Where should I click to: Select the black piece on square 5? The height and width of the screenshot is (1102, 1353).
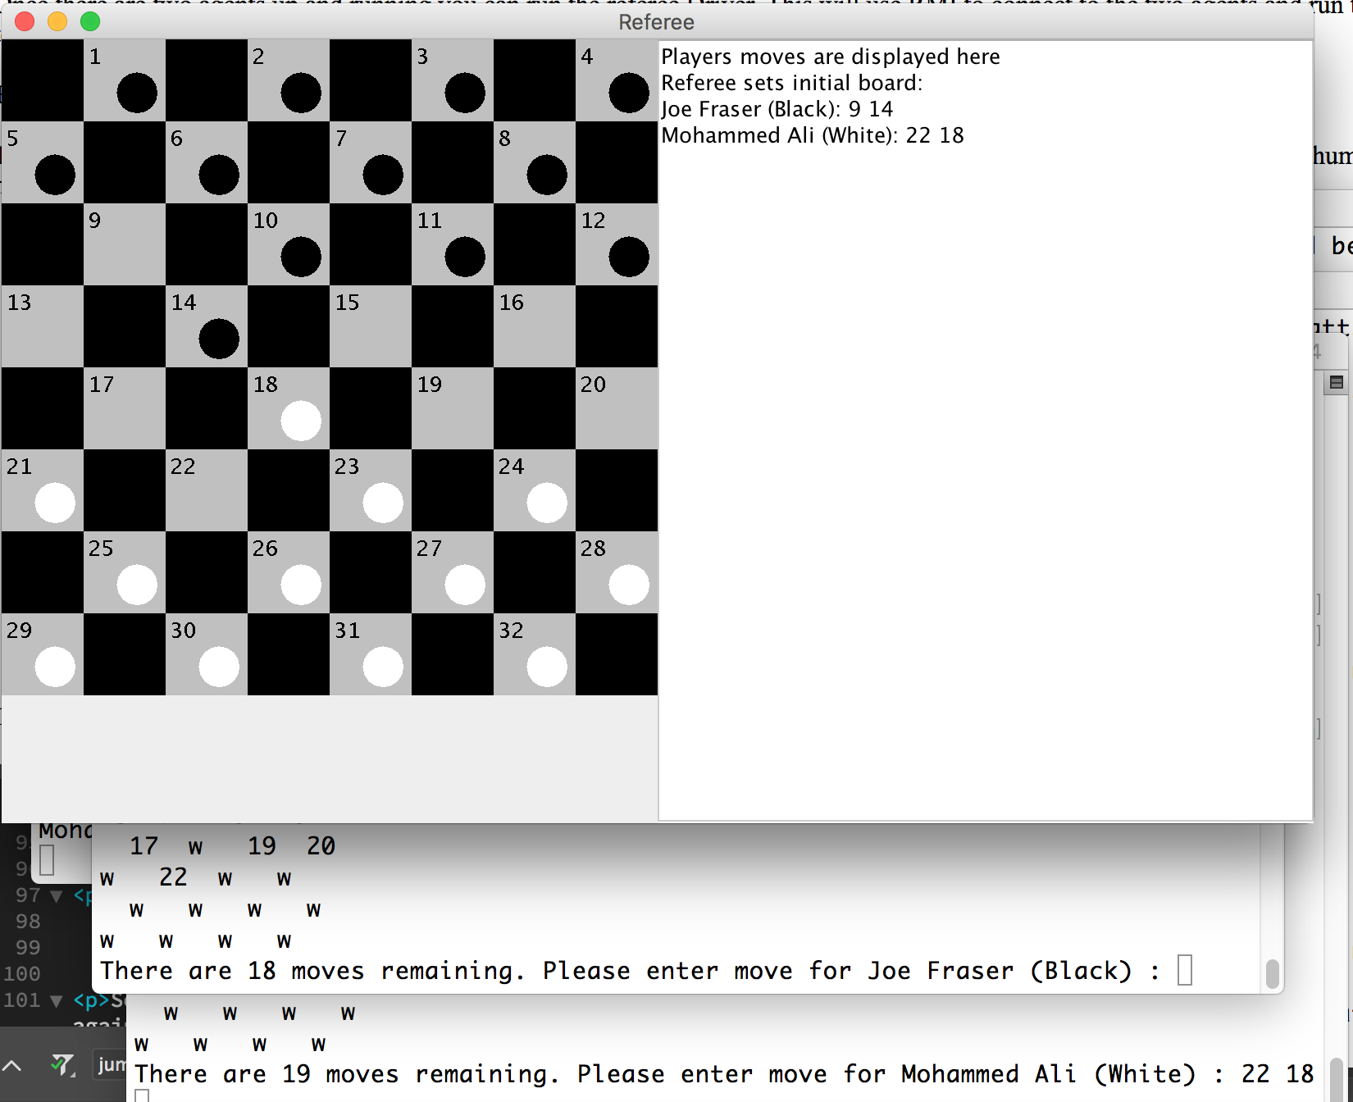[55, 175]
